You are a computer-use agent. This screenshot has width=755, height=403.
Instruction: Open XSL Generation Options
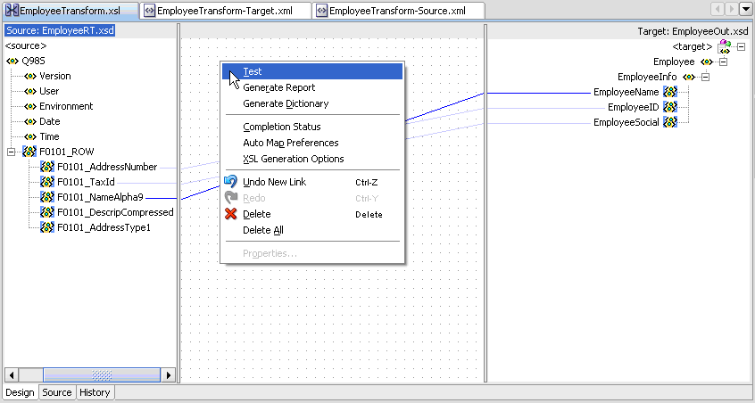coord(312,159)
